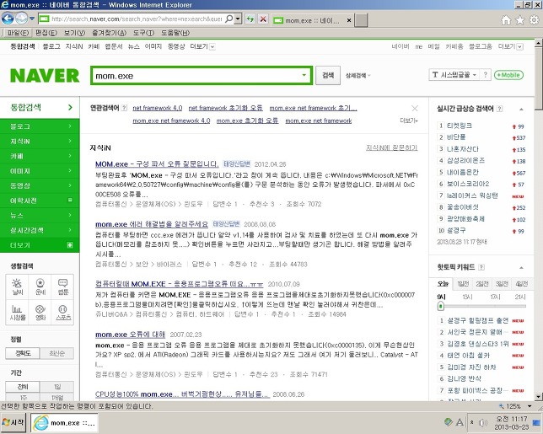Click the help question mark beside 시스템글꼴
Screen dimensions: 543x434
[x=485, y=75]
